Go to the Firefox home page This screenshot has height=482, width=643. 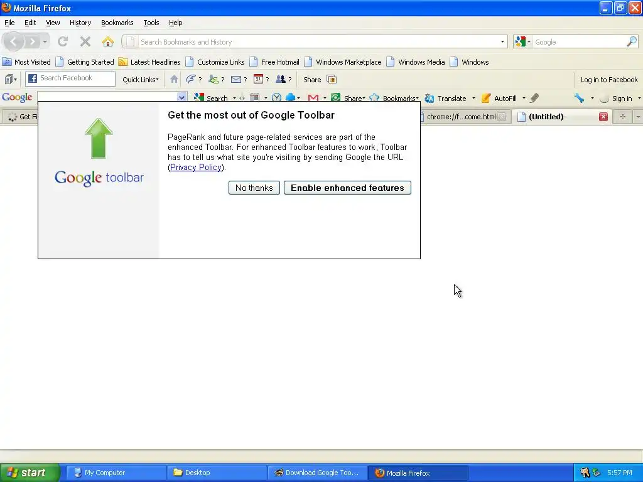108,41
